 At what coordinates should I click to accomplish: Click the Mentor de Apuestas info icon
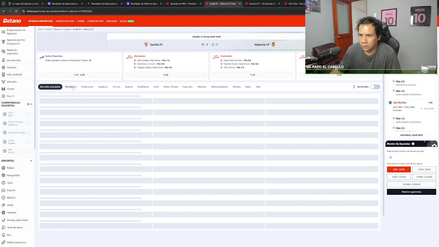coord(413,144)
